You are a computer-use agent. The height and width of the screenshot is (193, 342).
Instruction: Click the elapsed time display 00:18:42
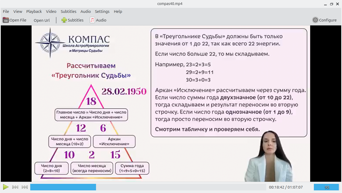pyautogui.click(x=277, y=187)
